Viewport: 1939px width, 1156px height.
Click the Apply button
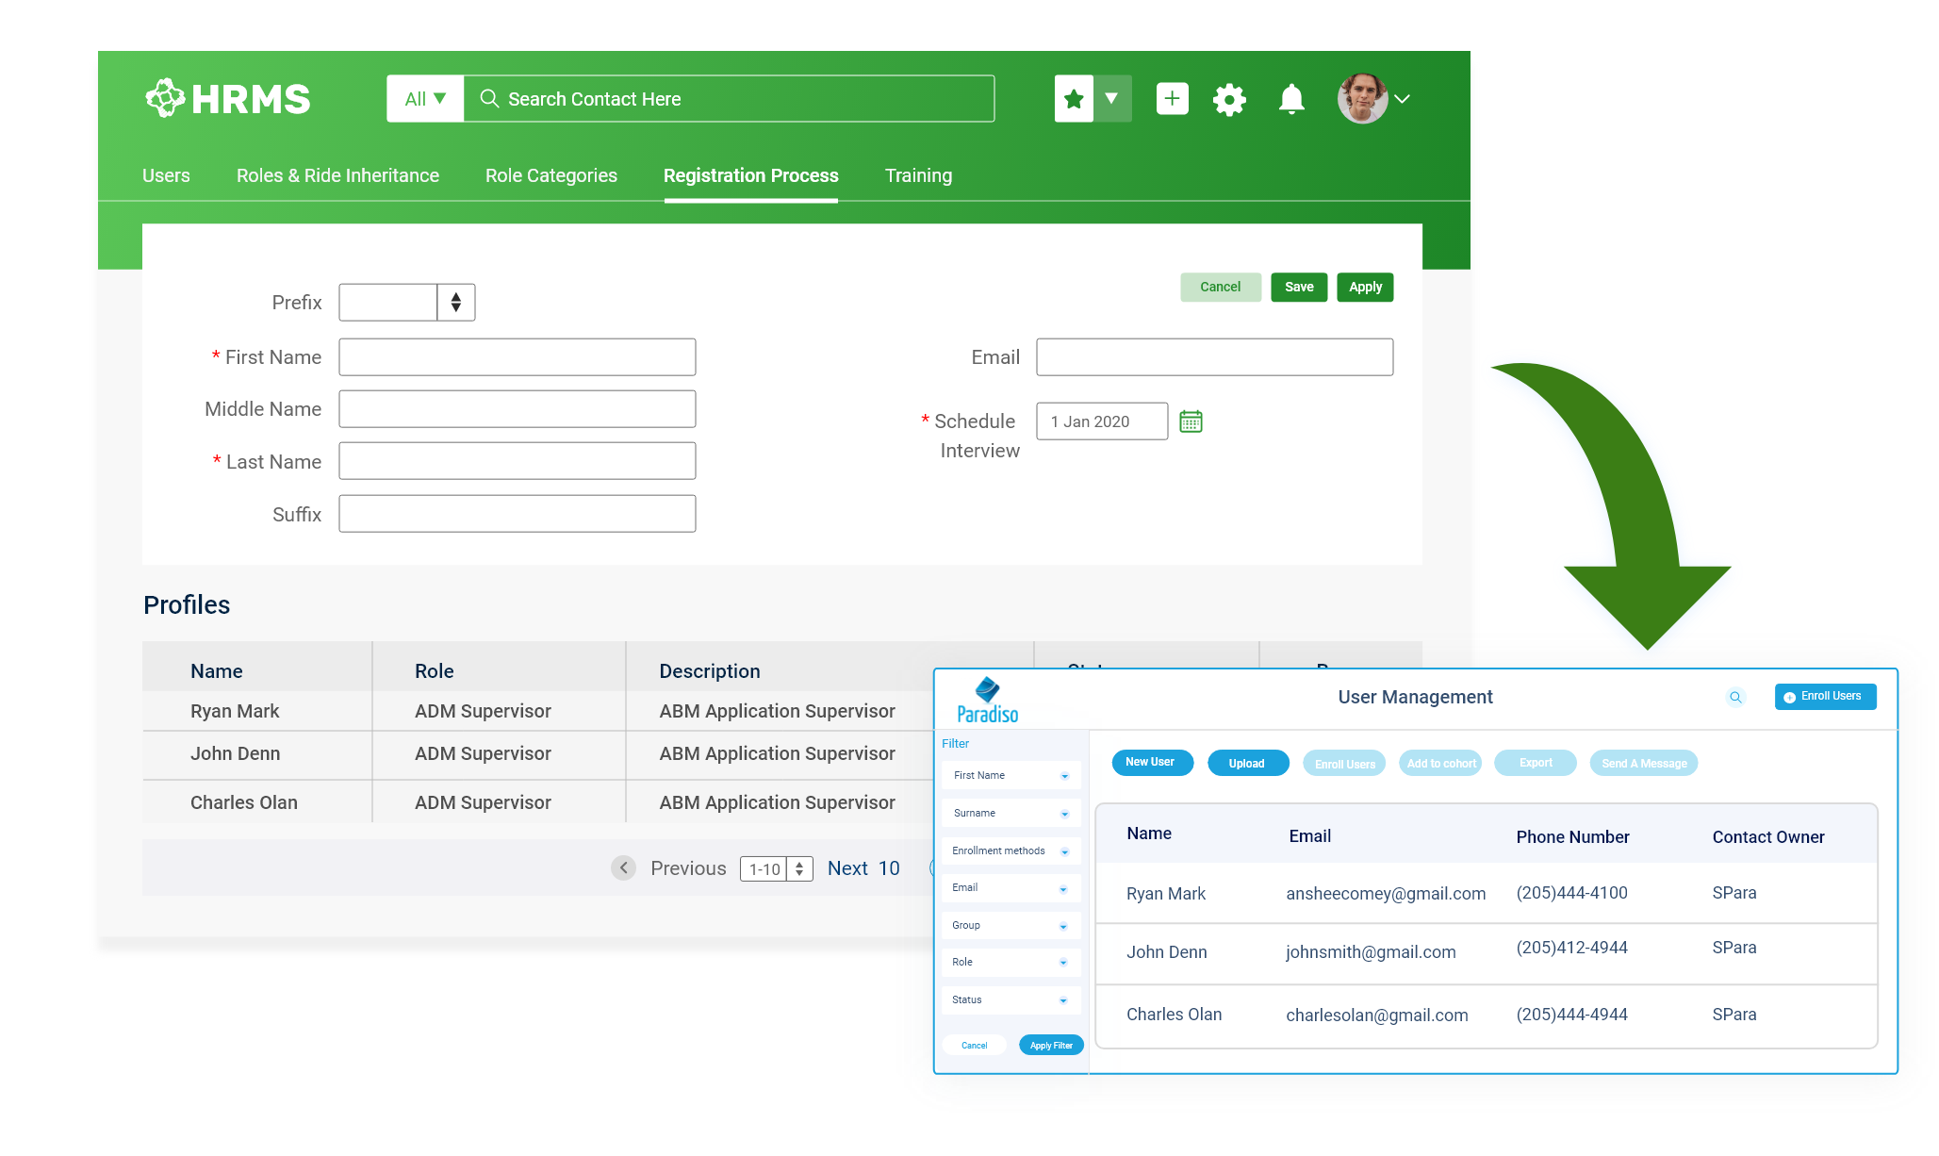(1365, 287)
